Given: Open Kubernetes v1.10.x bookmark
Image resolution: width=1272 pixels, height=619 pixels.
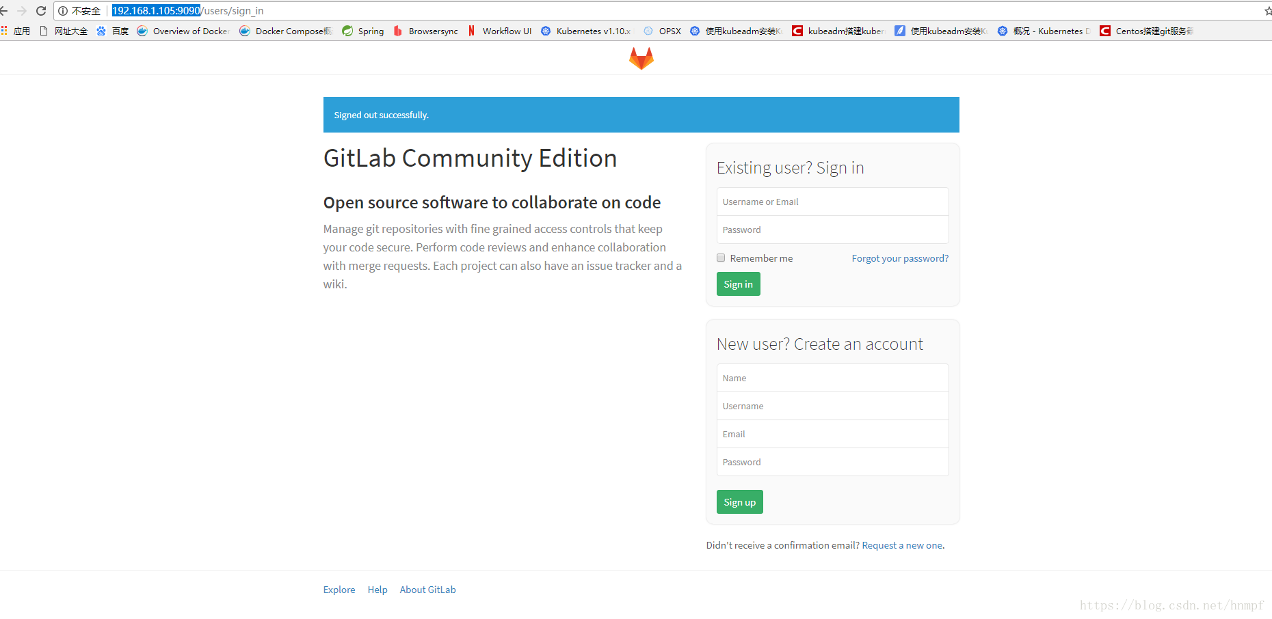Looking at the screenshot, I should [586, 31].
